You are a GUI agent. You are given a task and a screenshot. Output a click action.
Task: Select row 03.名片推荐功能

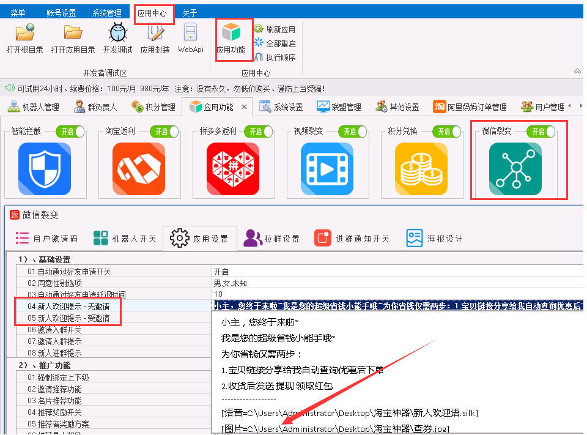(x=114, y=401)
